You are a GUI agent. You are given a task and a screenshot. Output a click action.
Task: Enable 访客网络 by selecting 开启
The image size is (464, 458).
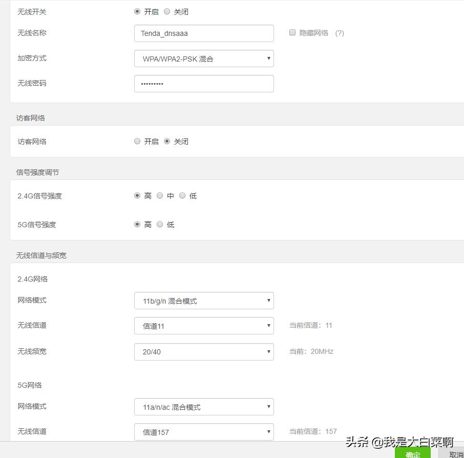[x=137, y=141]
